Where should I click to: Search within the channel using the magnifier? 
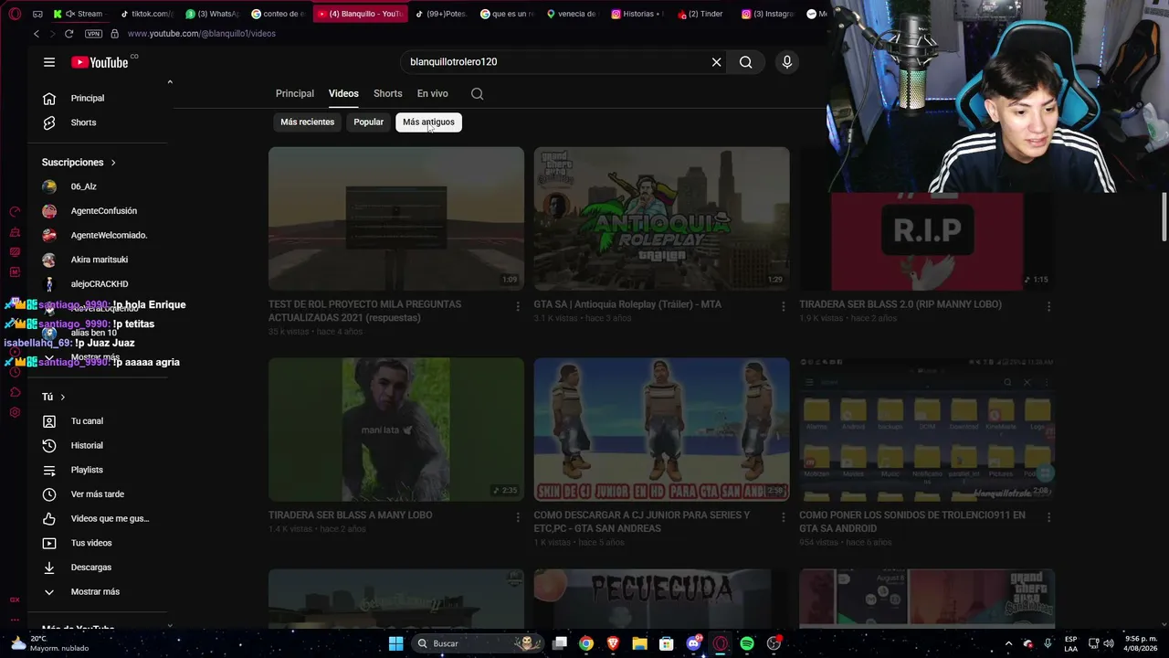coord(477,93)
